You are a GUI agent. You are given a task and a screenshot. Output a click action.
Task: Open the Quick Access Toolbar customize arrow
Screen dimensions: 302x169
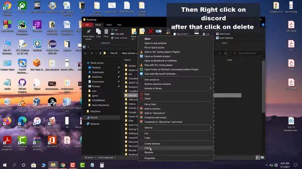tap(89, 47)
